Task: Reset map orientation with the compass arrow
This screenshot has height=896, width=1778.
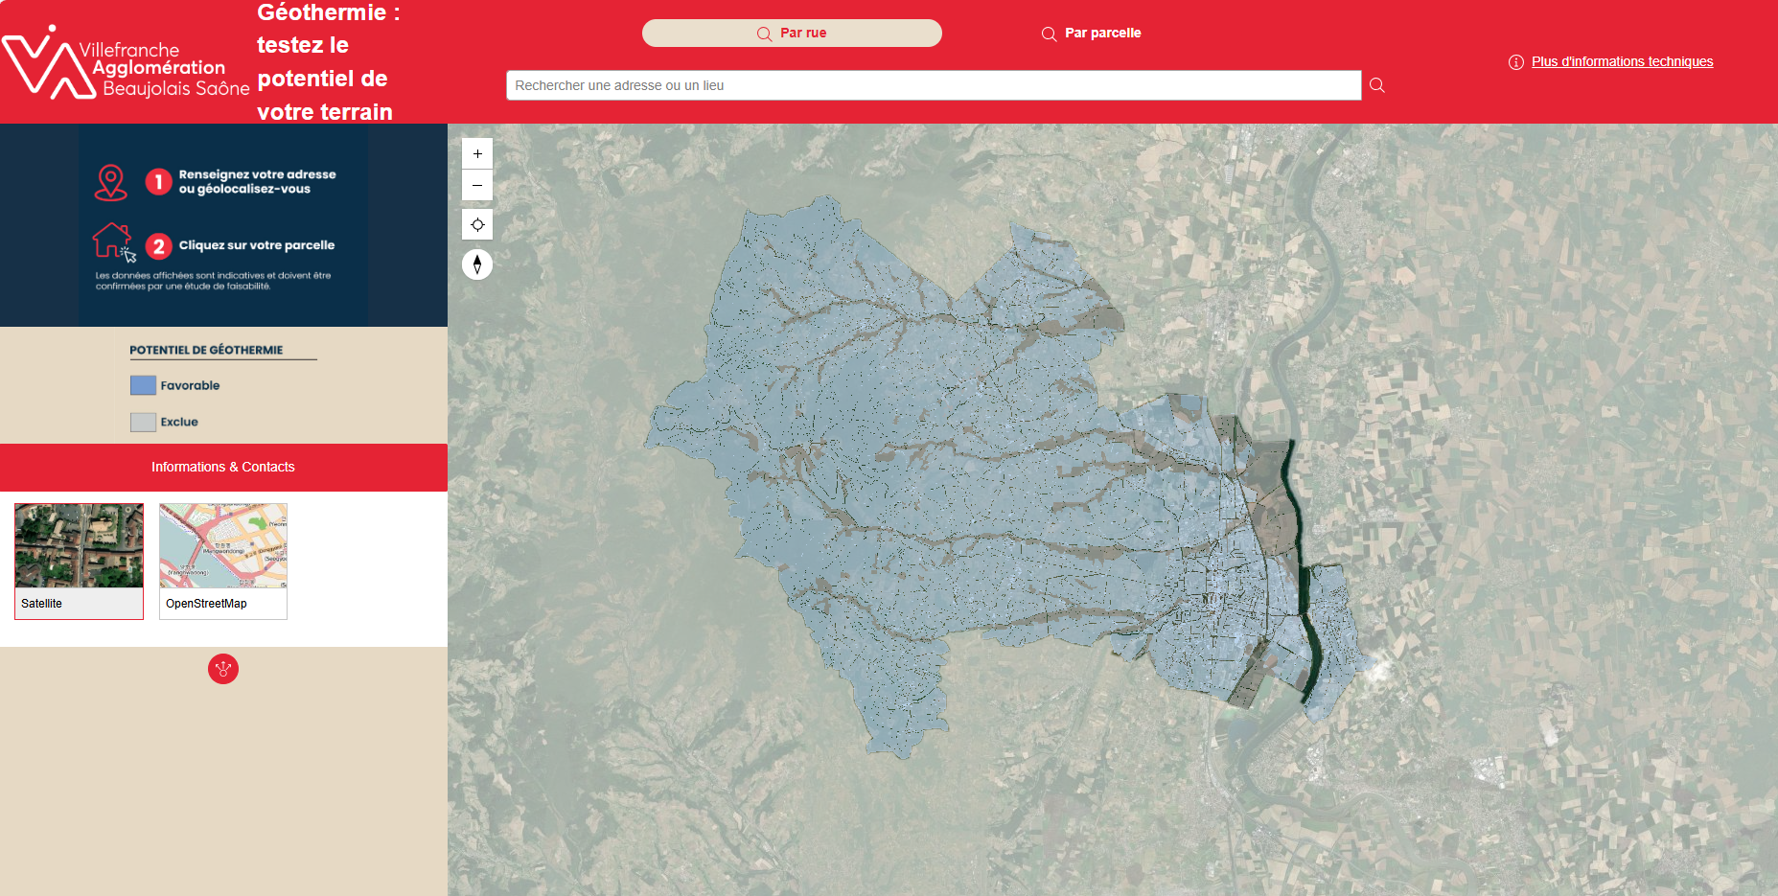Action: click(476, 264)
